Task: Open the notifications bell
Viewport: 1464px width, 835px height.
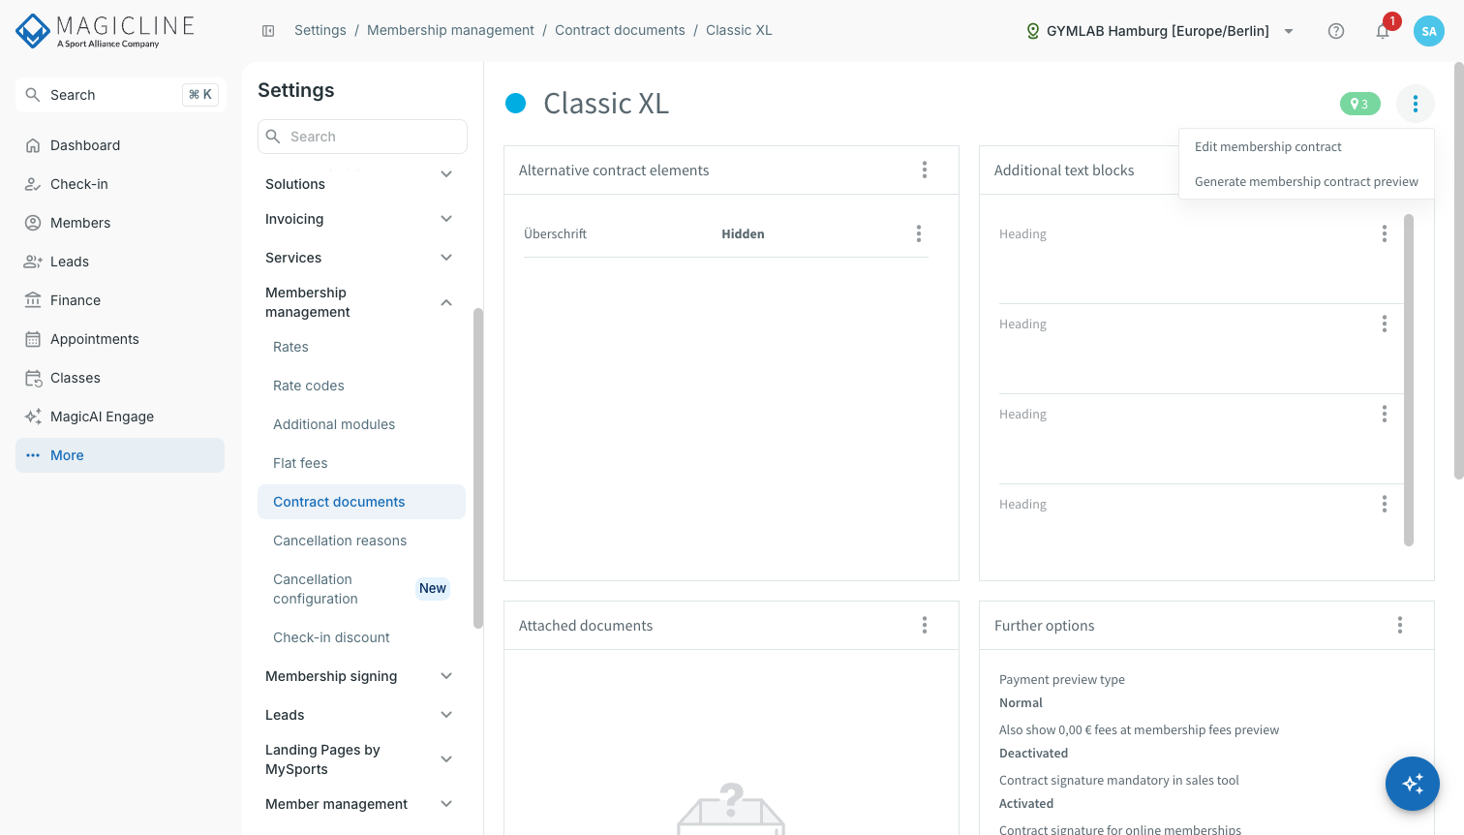Action: tap(1383, 31)
